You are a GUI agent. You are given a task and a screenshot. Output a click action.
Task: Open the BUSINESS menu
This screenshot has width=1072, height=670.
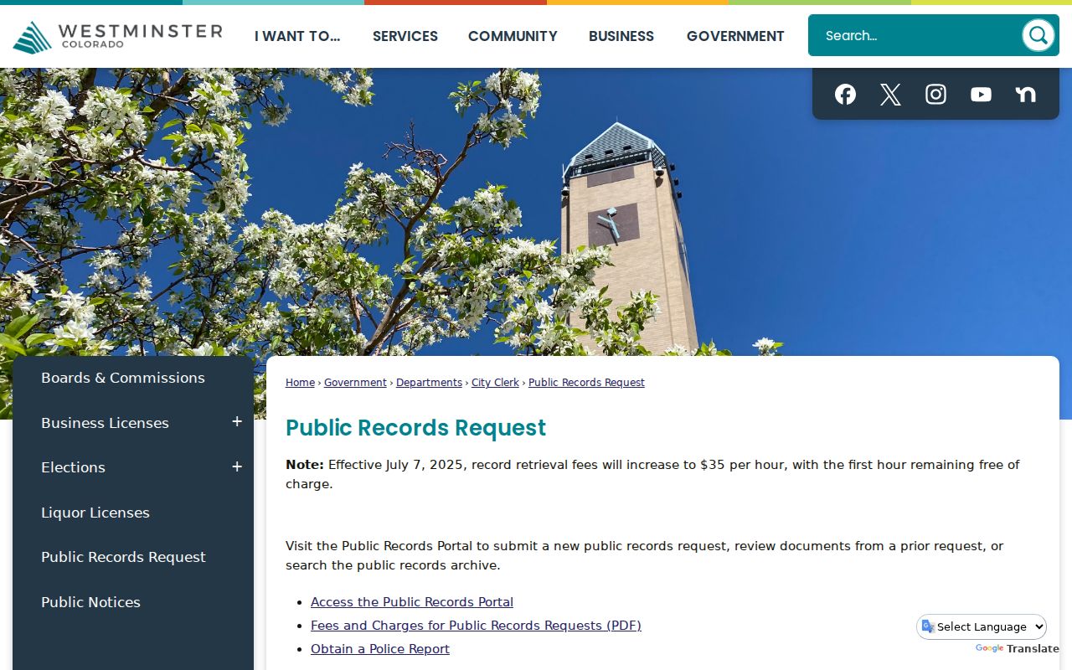click(621, 36)
